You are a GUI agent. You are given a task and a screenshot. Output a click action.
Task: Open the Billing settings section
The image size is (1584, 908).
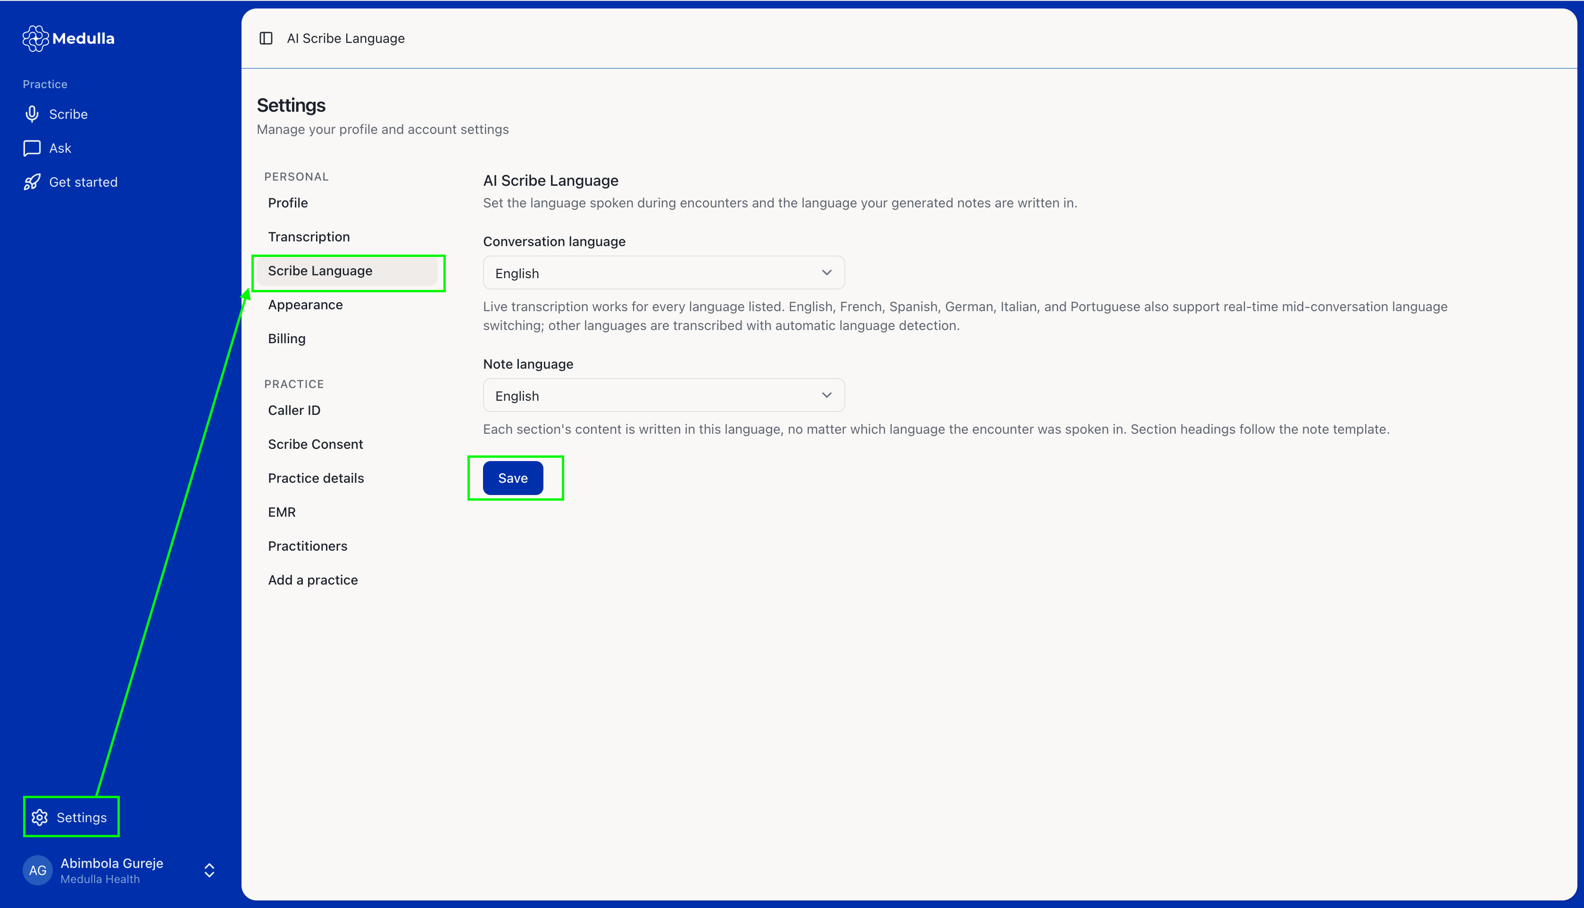click(347, 338)
